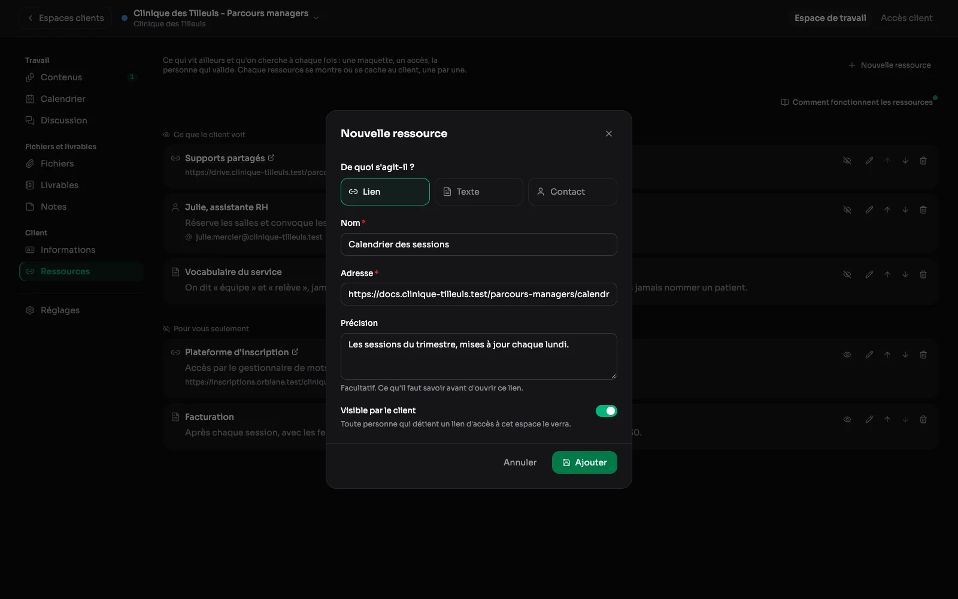Switch to Accès client tab
This screenshot has width=958, height=599.
point(907,18)
